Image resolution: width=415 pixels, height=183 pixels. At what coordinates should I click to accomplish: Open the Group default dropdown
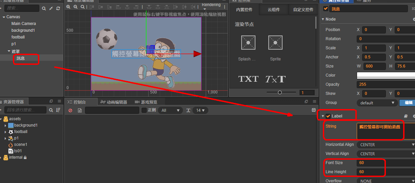tap(377, 103)
